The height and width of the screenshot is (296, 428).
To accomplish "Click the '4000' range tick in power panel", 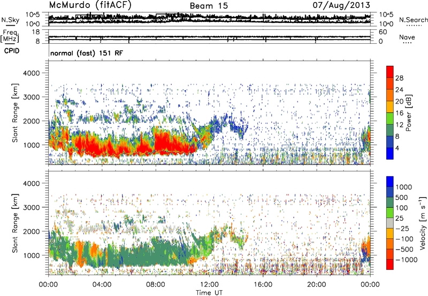I will click(31, 73).
